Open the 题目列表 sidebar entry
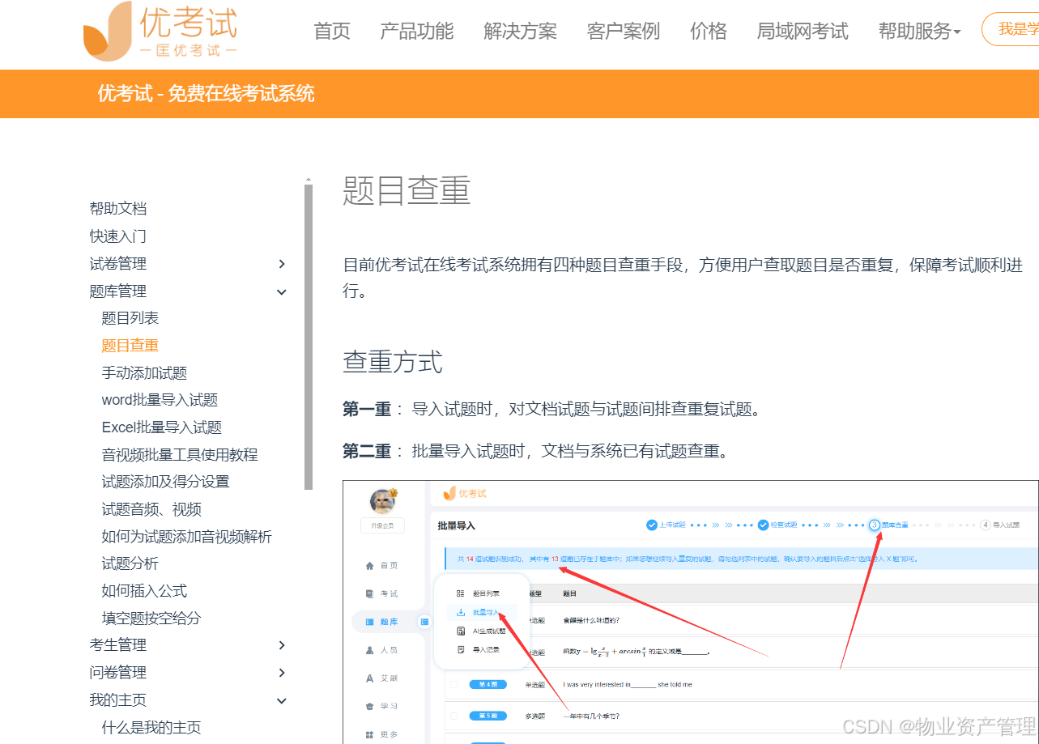The width and height of the screenshot is (1039, 744). pyautogui.click(x=130, y=318)
